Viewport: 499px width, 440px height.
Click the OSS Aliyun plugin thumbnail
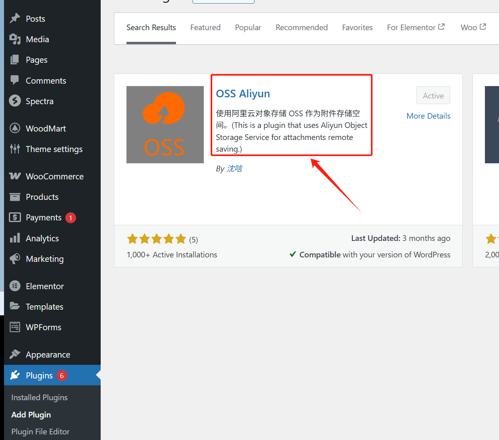coord(165,125)
